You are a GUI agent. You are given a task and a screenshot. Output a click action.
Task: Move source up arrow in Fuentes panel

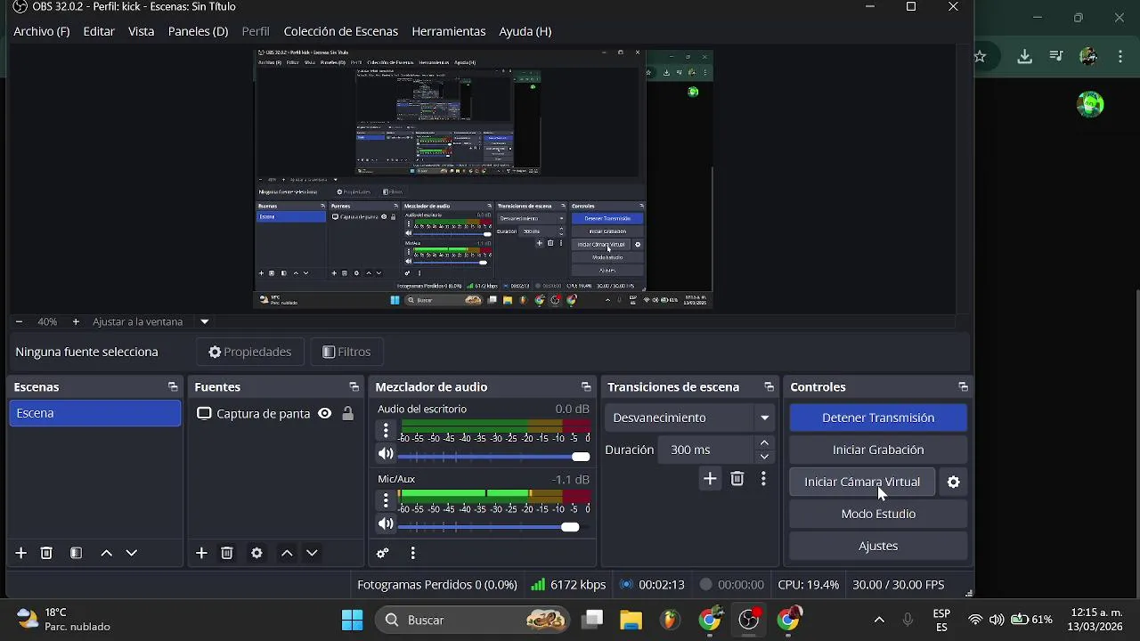(287, 553)
